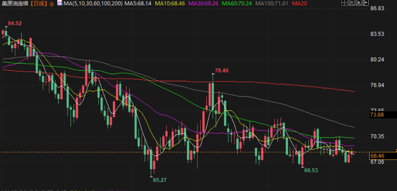Click the export arrow panel icon
This screenshot has width=397, height=191.
[366, 3]
